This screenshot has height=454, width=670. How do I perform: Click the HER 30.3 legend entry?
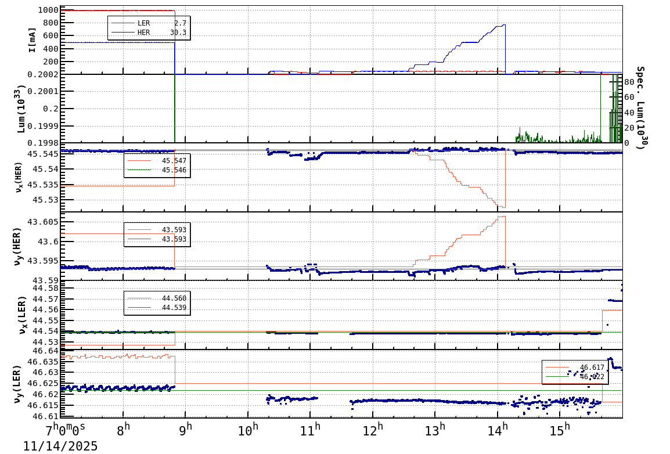coord(149,33)
